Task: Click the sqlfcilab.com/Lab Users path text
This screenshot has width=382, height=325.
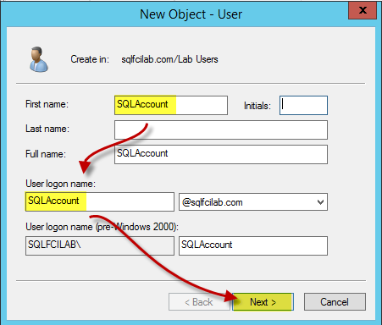Action: coord(169,59)
